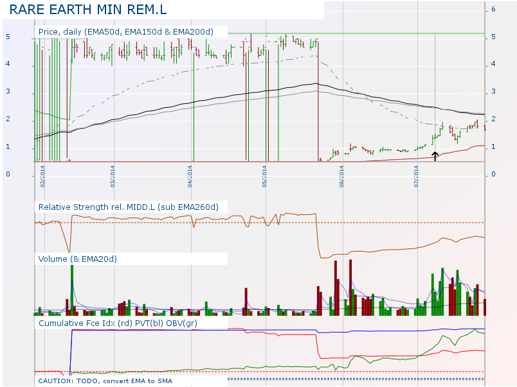Click the RARE EARTH MIN REM.L title
The image size is (517, 387).
[88, 10]
